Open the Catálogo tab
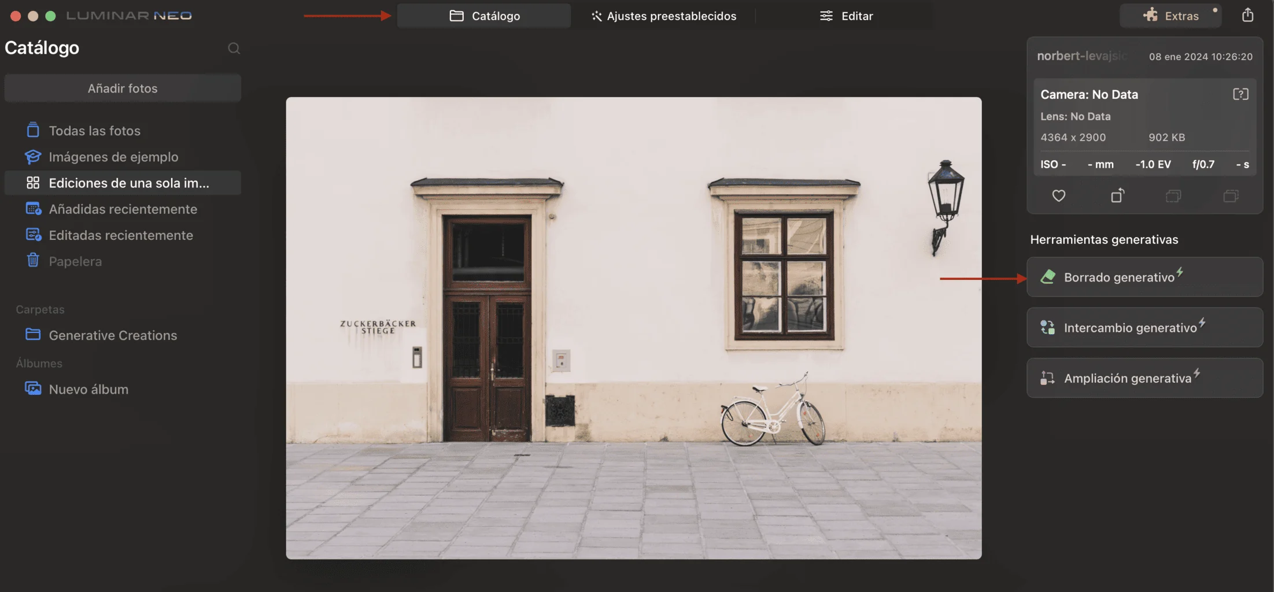The image size is (1274, 592). [x=484, y=16]
